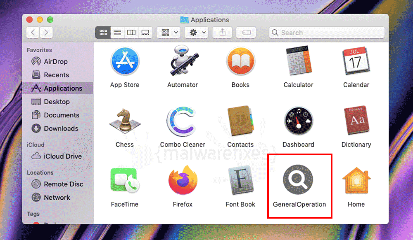Click the Locations section header

pos(40,172)
